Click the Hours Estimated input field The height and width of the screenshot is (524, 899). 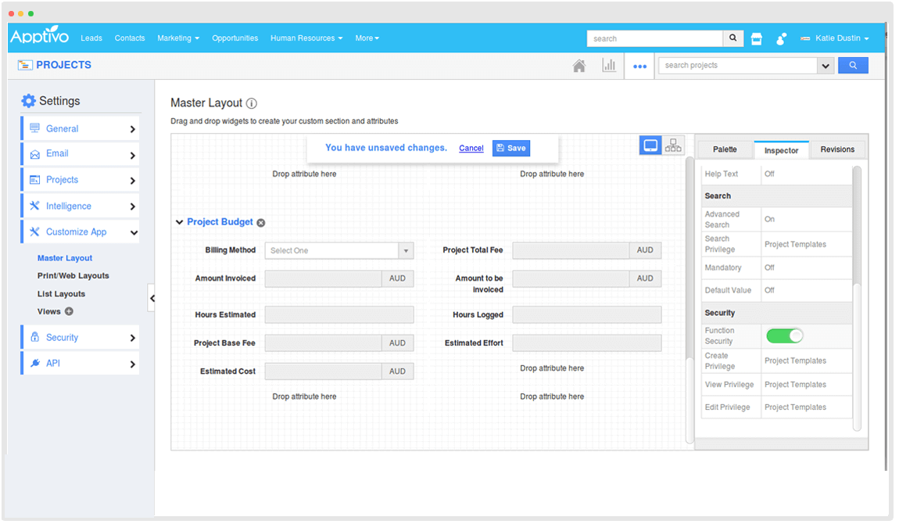coord(338,314)
